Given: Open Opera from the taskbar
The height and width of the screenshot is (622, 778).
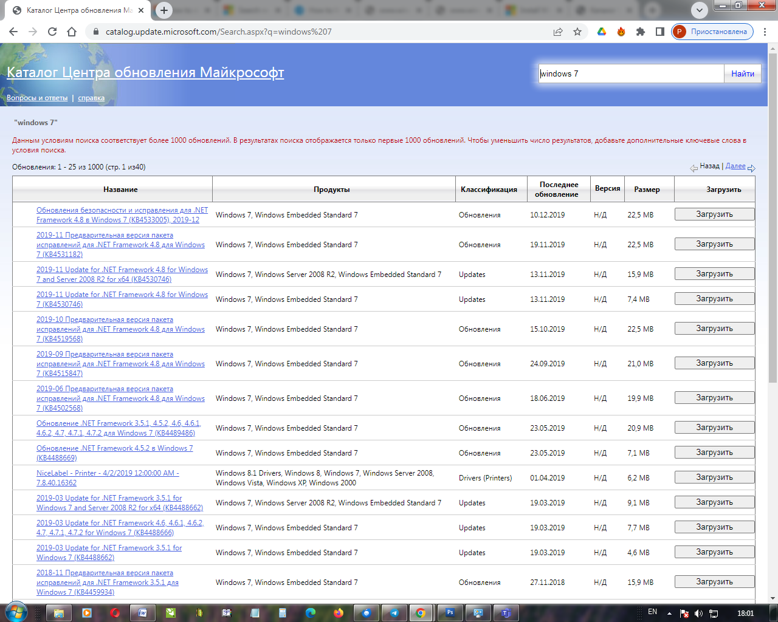Looking at the screenshot, I should [115, 613].
